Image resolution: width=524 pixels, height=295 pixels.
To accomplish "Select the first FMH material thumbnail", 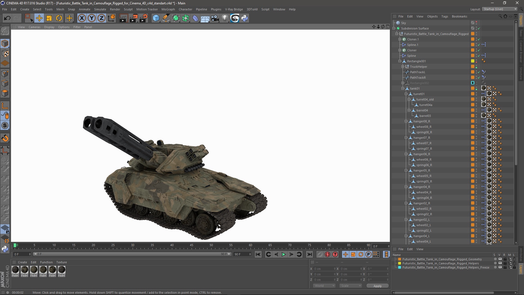I will tap(15, 270).
